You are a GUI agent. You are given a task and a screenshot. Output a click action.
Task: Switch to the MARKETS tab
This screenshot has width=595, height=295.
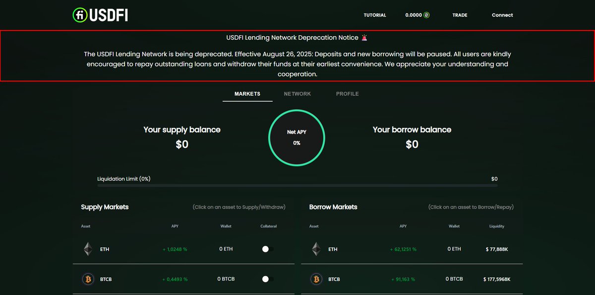tap(247, 94)
